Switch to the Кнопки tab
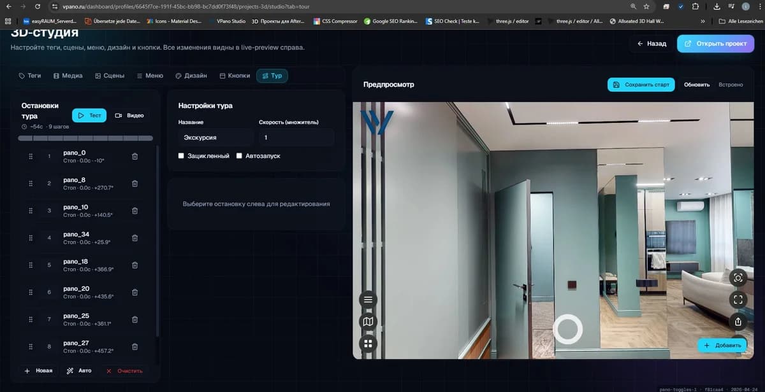Image resolution: width=765 pixels, height=392 pixels. [x=235, y=76]
